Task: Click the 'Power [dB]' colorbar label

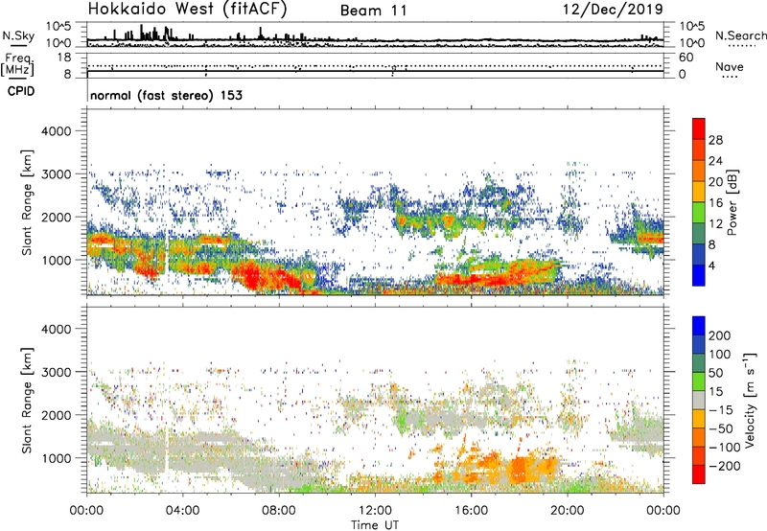Action: pyautogui.click(x=732, y=202)
